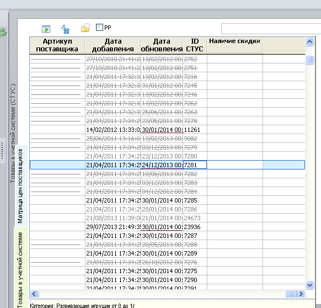Select the ID cell 7246
The height and width of the screenshot is (308, 321).
pos(195,94)
